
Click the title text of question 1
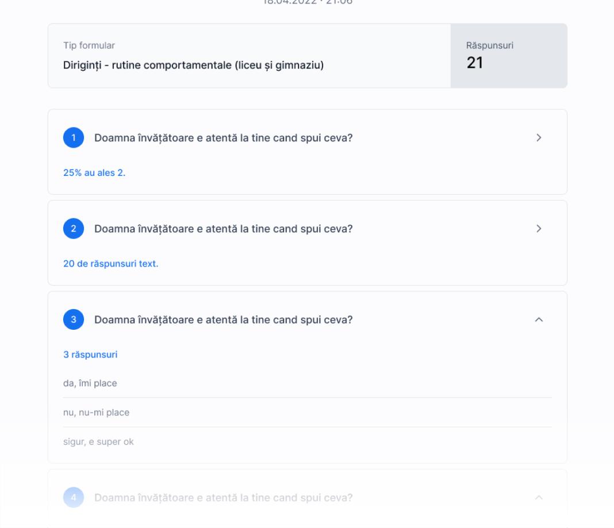(223, 138)
